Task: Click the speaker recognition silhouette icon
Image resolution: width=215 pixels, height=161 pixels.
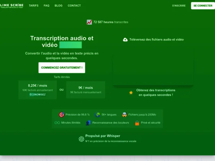Action: coord(88,123)
